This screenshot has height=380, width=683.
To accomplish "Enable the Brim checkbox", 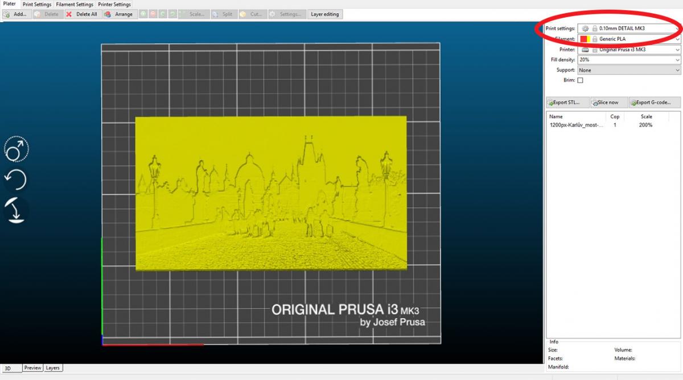I will tap(581, 81).
